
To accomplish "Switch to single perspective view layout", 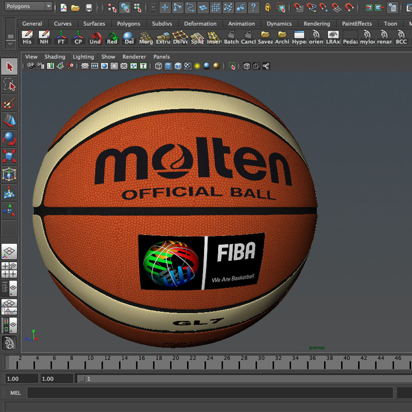I will pos(9,252).
